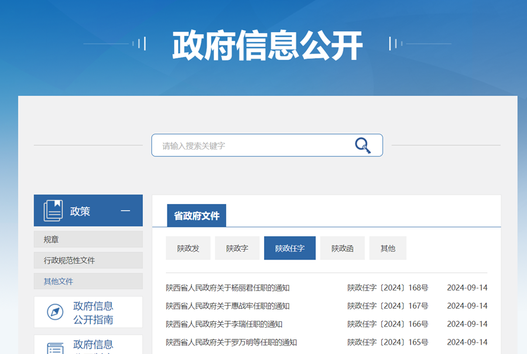Click document number 陕政任字〔2024〕167号
This screenshot has width=527, height=354.
[388, 306]
